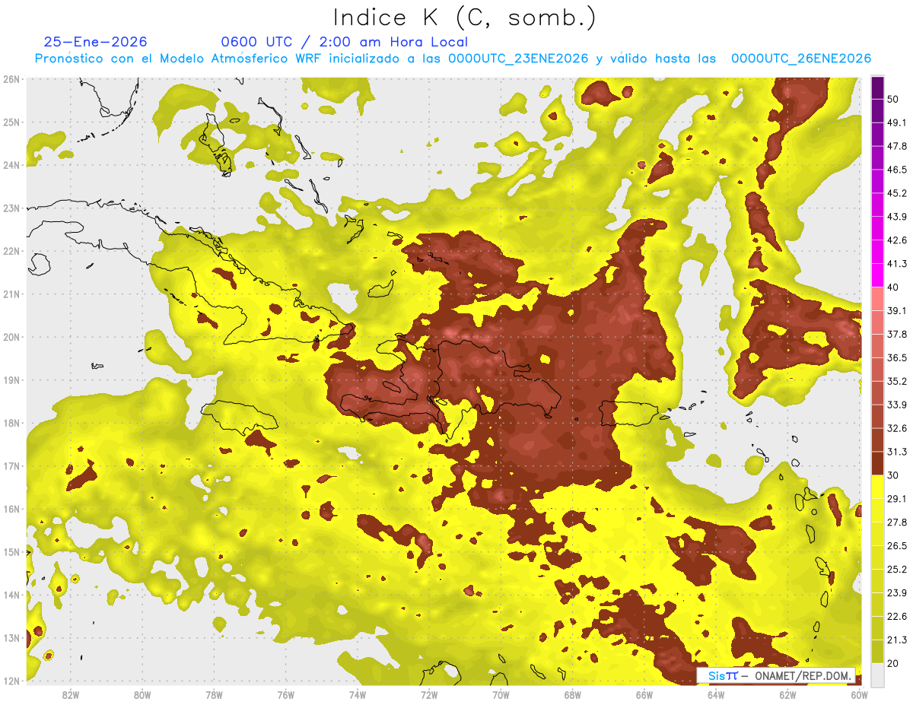This screenshot has width=913, height=705.
Task: Click the latitude axis label '24N'
Action: point(11,165)
